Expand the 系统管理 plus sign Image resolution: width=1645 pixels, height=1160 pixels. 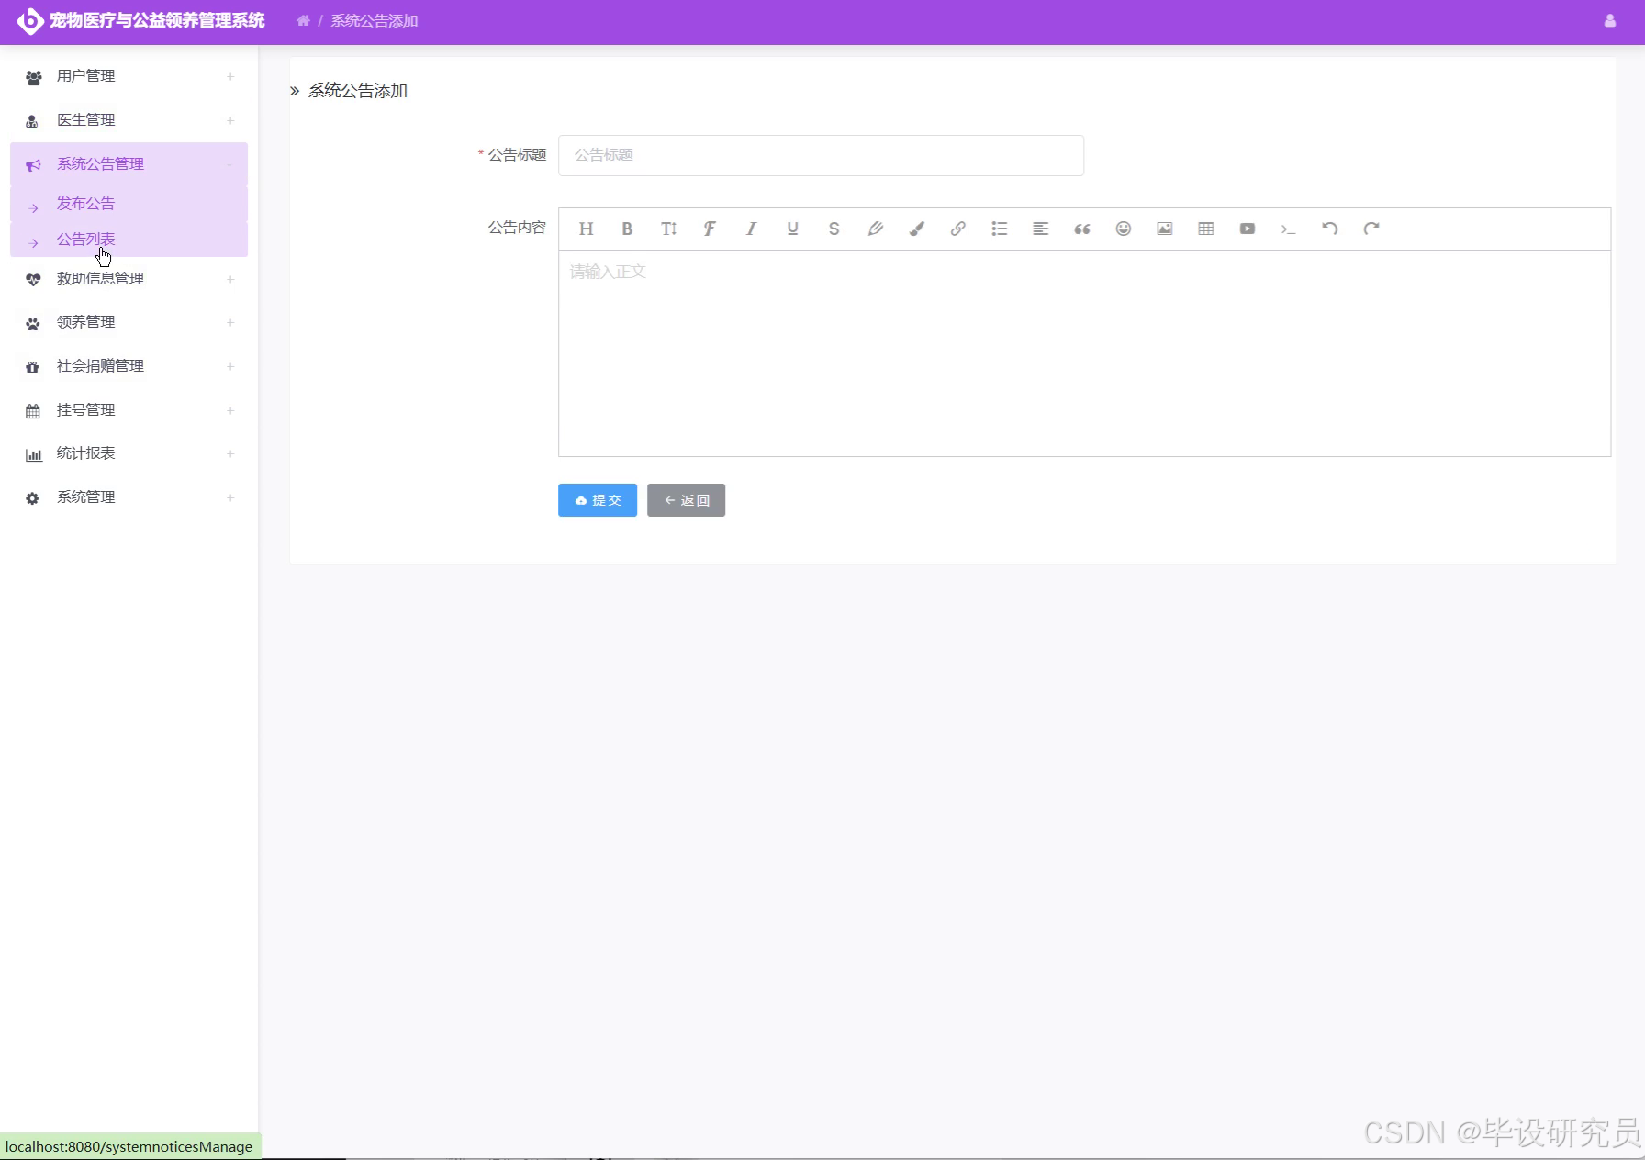pyautogui.click(x=230, y=497)
